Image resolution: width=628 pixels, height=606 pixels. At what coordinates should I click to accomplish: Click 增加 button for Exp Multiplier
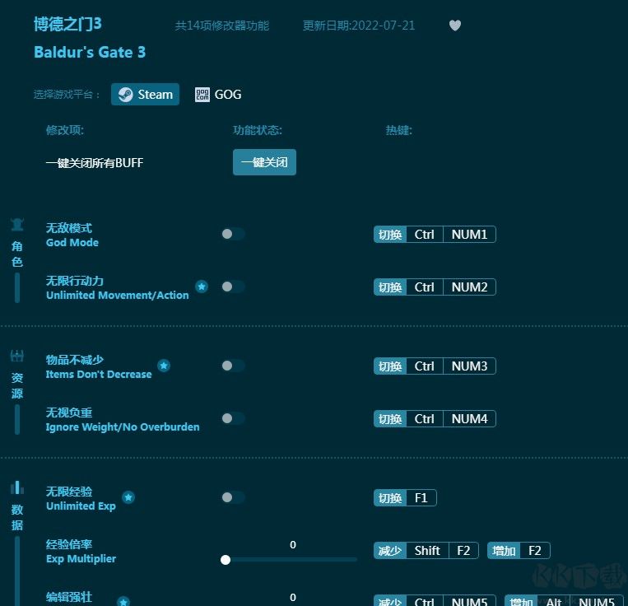pyautogui.click(x=504, y=551)
